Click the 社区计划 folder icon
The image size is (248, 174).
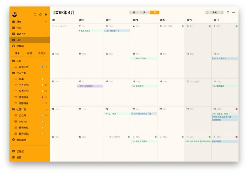coord(13,109)
